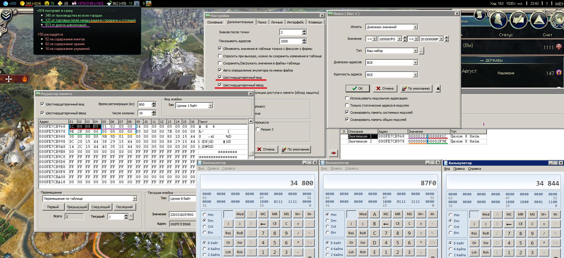Toggle 'Сохранять/Загружать значения в файлы-таблицы' checkbox
The image size is (564, 258).
click(220, 63)
